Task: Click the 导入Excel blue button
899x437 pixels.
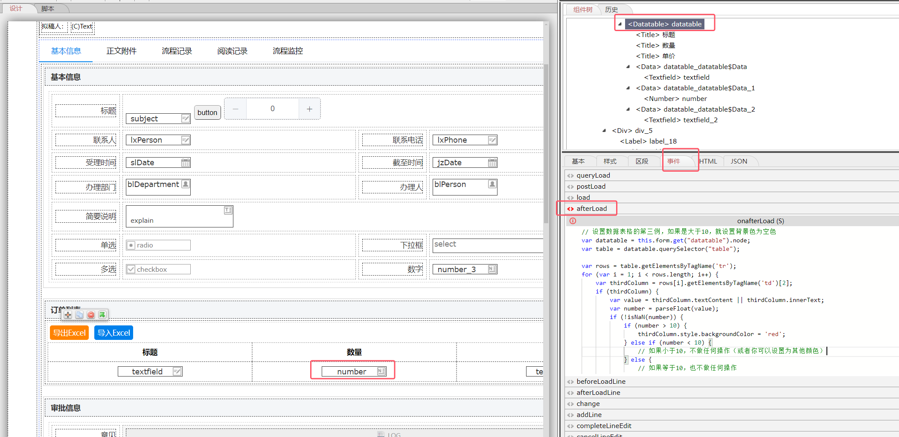Action: [x=113, y=333]
